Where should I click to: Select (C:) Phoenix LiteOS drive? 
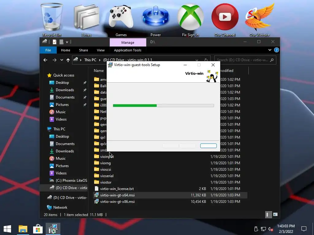click(71, 181)
